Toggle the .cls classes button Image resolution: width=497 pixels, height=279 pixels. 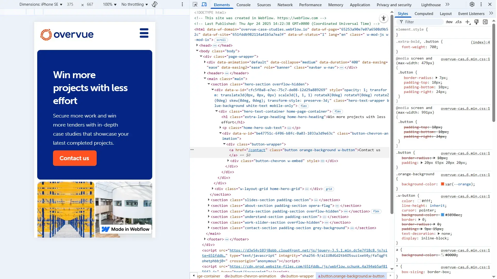click(458, 22)
